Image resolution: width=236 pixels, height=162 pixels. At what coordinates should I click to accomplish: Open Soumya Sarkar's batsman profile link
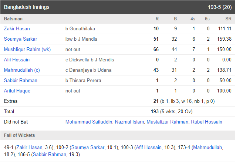(20, 39)
